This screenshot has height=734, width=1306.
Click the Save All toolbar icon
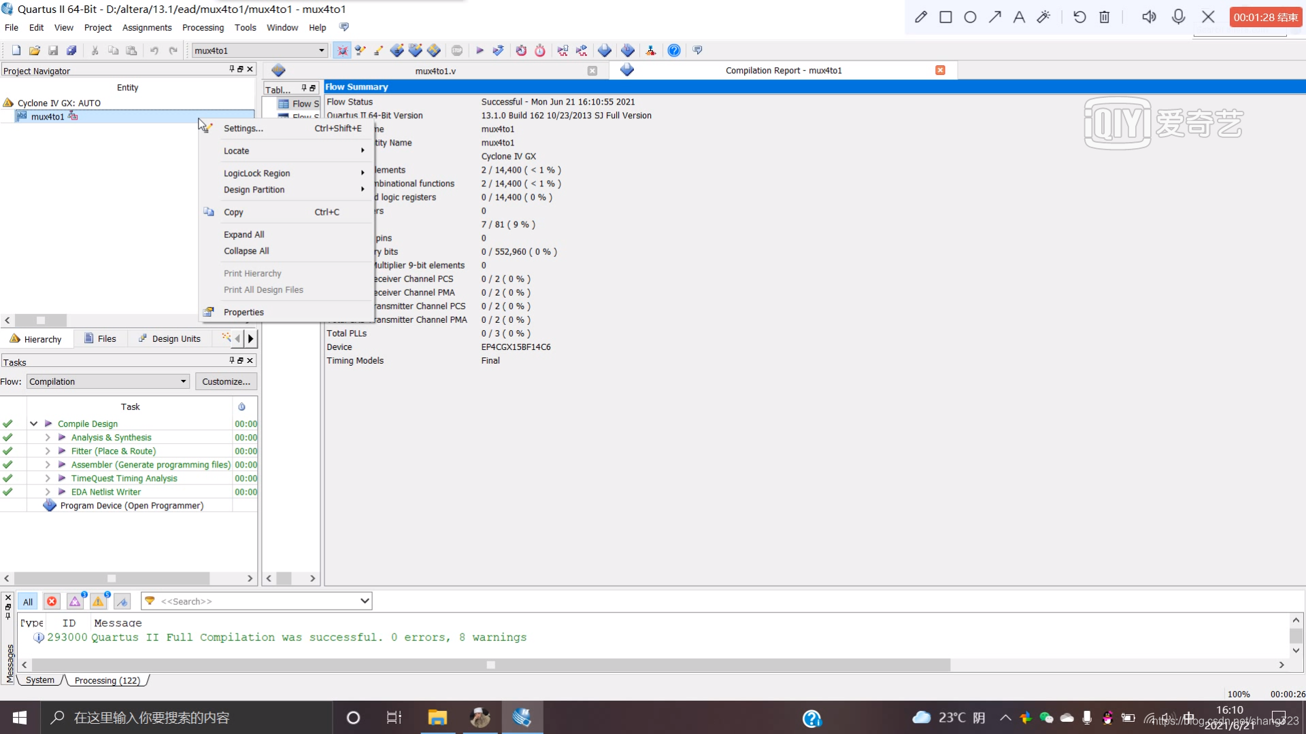pyautogui.click(x=71, y=50)
